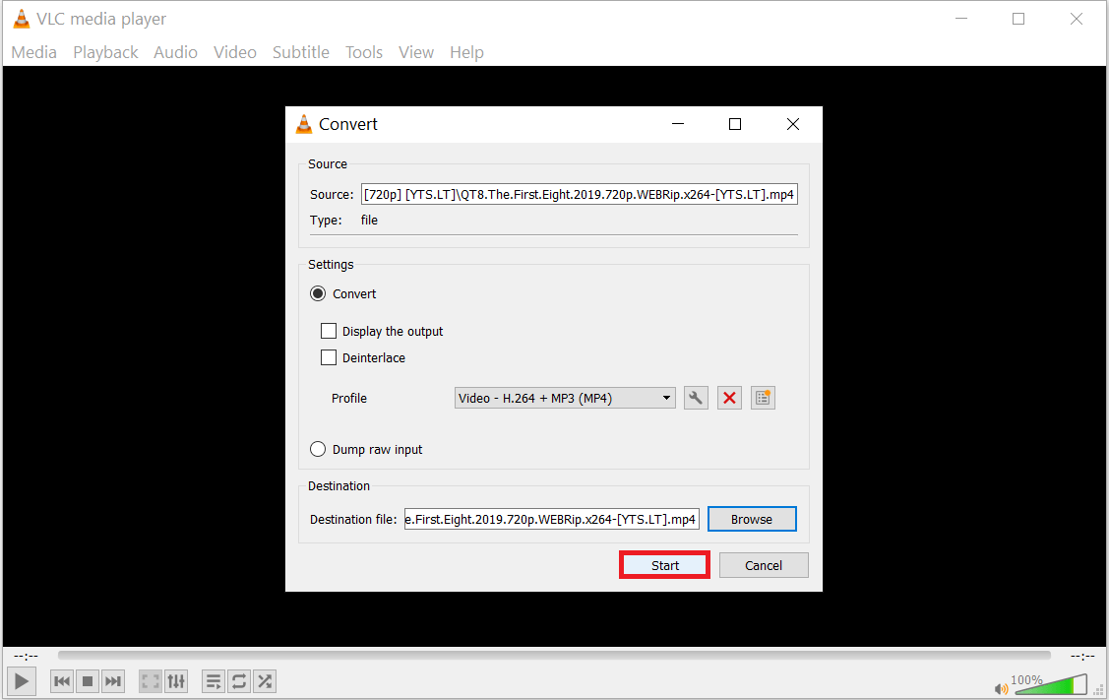Click Browse for destination file
The width and height of the screenshot is (1109, 700).
pyautogui.click(x=752, y=519)
